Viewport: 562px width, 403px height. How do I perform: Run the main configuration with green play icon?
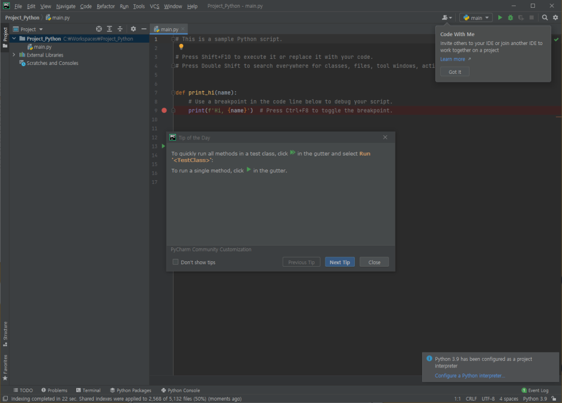(x=500, y=17)
